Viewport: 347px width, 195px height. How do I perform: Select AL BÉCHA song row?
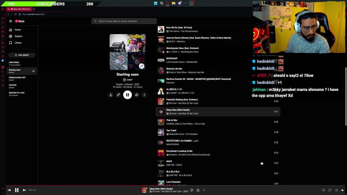coord(218,91)
